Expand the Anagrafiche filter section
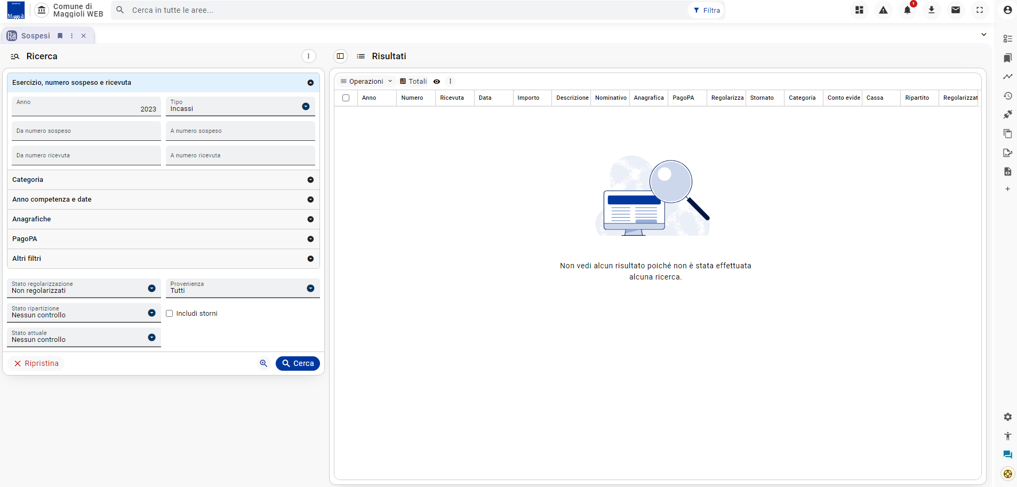Viewport: 1017px width, 487px height. click(163, 219)
